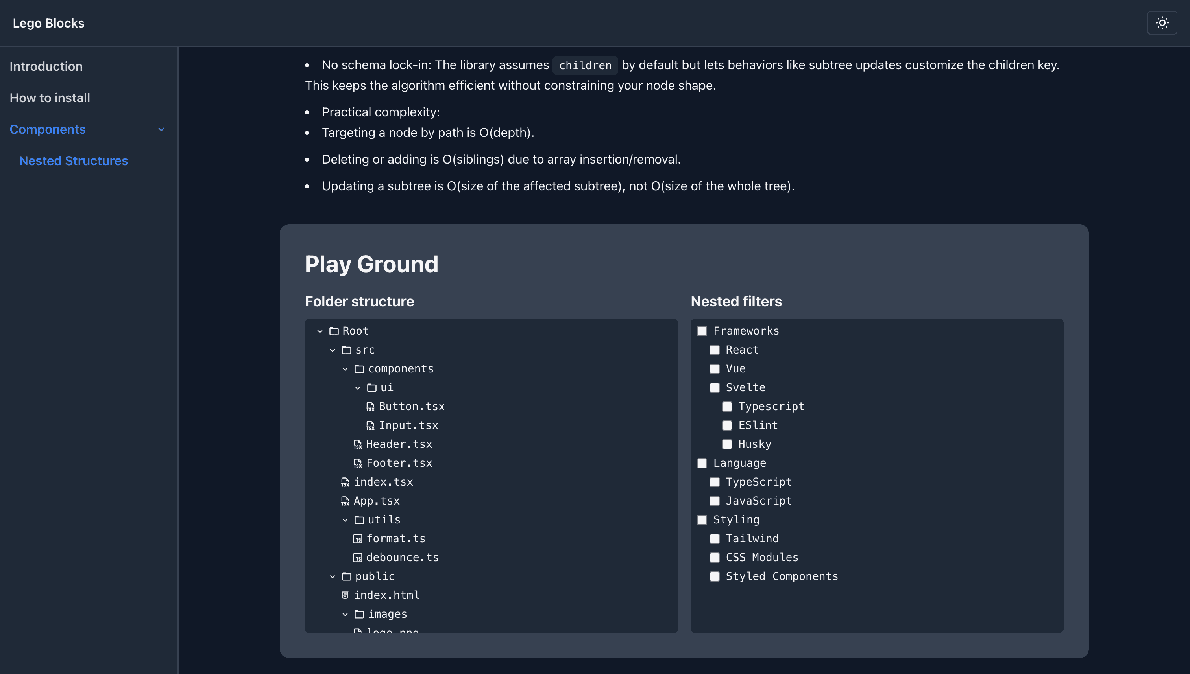Collapse the Components sidebar section chevron

click(161, 130)
